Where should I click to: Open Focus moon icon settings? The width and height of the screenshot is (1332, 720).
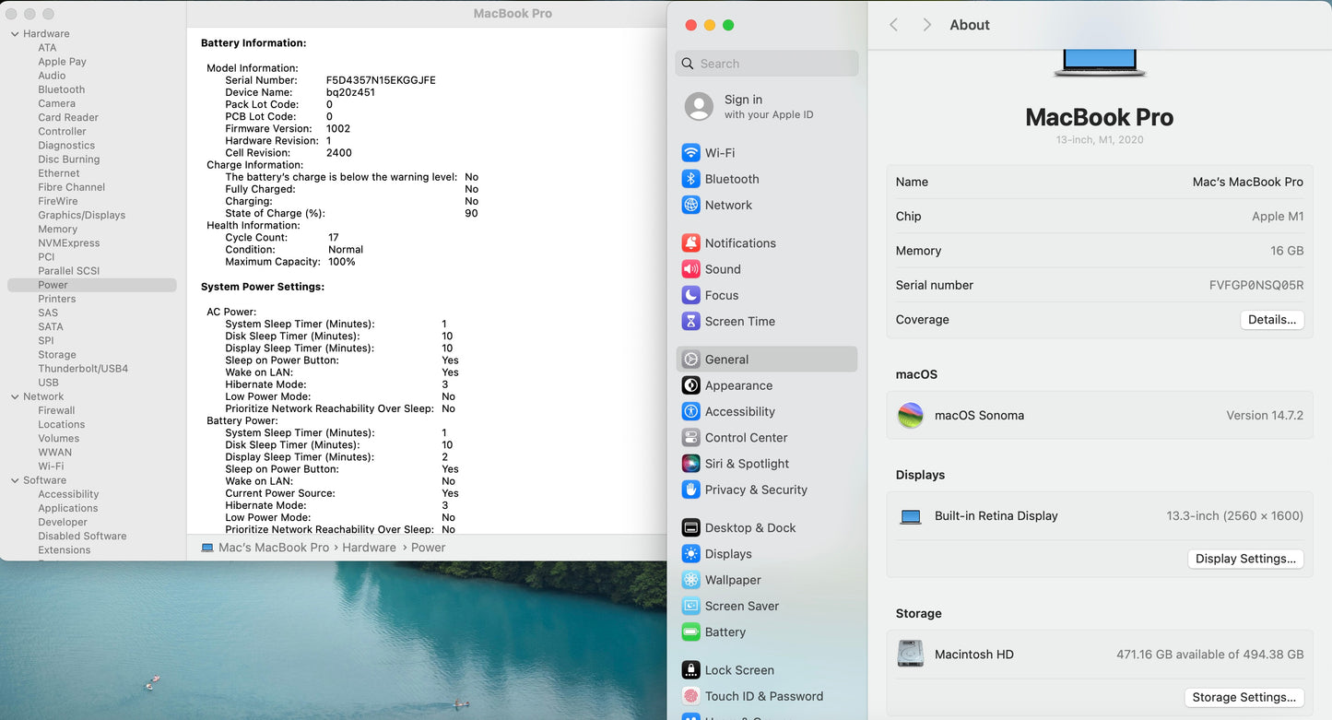point(690,295)
